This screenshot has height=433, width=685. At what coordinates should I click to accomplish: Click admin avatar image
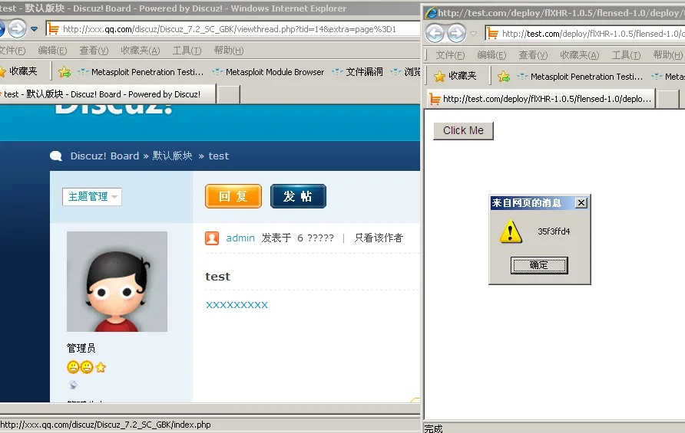[x=117, y=282]
